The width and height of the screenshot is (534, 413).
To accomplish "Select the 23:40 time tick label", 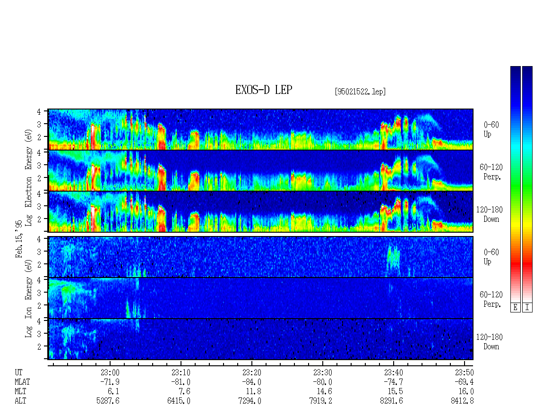I will (393, 372).
